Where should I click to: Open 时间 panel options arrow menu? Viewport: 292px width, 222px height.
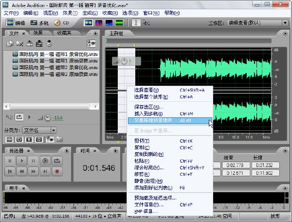(116, 150)
